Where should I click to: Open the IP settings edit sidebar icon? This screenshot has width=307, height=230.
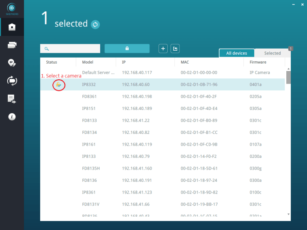[x=12, y=63]
